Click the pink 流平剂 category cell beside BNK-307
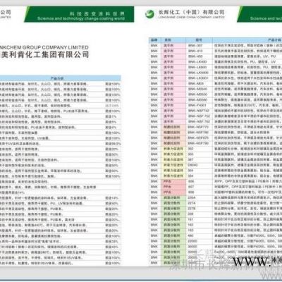Image resolution: width=282 pixels, height=282 pixels. click(x=173, y=46)
